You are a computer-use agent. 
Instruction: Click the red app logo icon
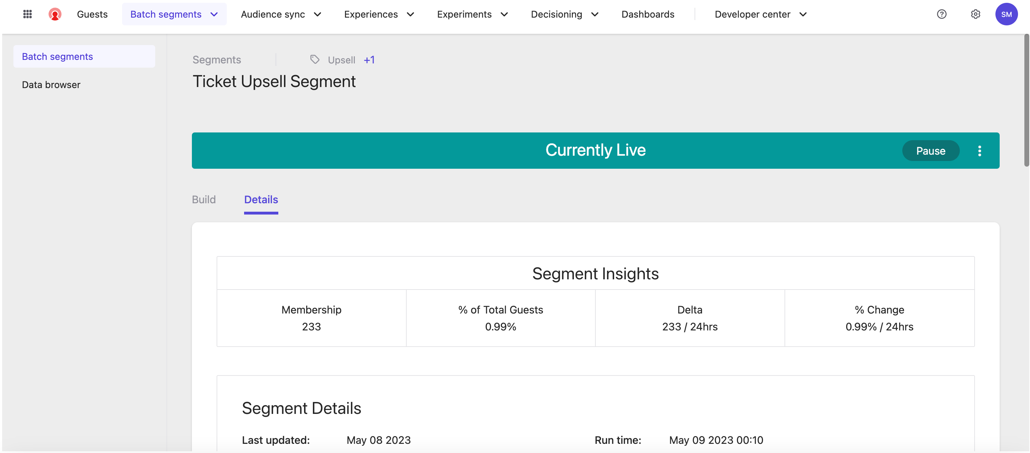coord(55,14)
